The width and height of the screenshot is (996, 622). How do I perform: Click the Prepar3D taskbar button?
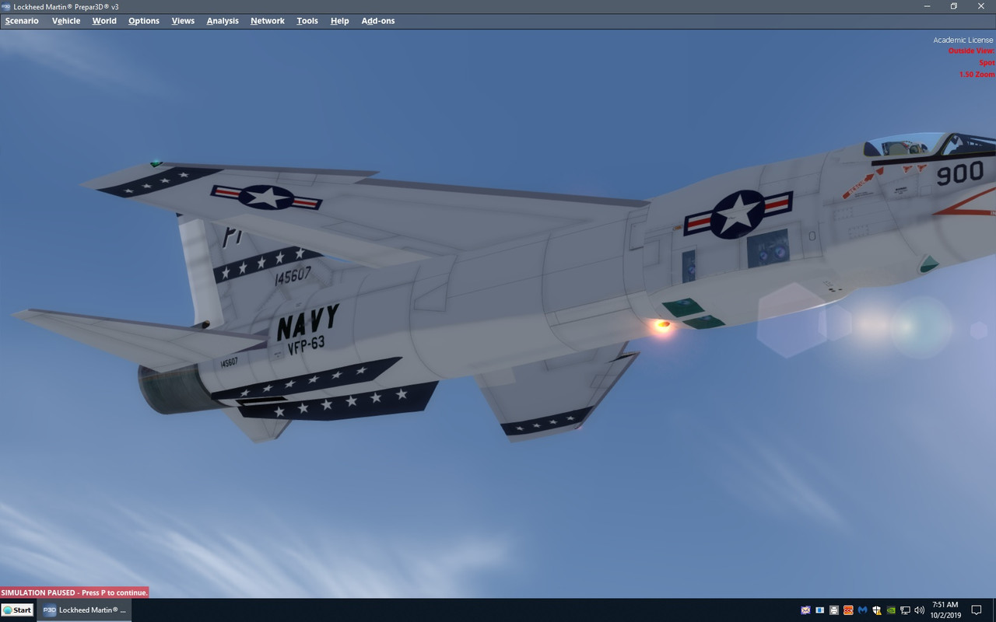tap(85, 610)
